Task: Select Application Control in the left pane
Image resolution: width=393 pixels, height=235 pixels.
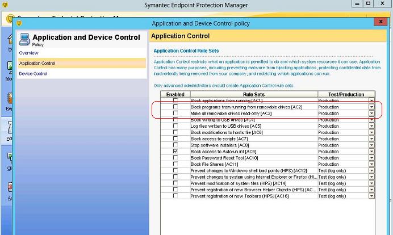Action: click(x=82, y=63)
